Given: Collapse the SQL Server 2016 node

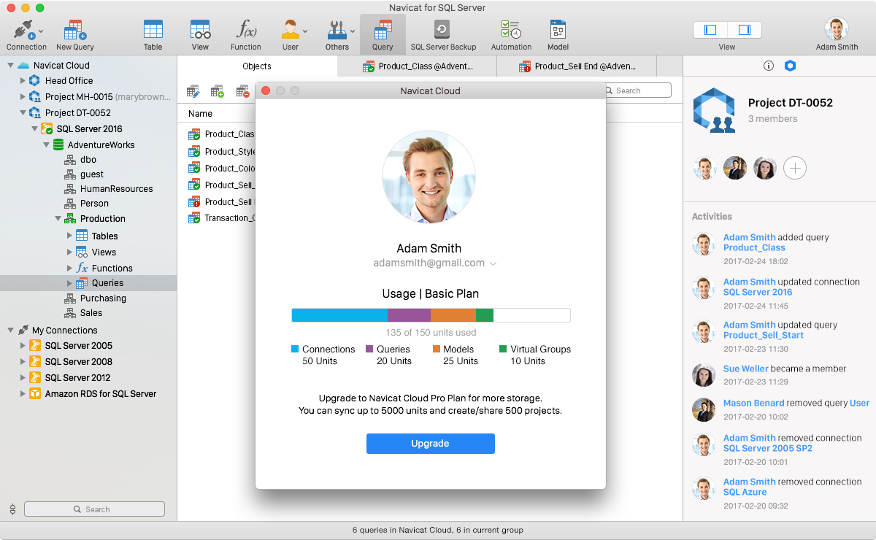Looking at the screenshot, I should 34,129.
